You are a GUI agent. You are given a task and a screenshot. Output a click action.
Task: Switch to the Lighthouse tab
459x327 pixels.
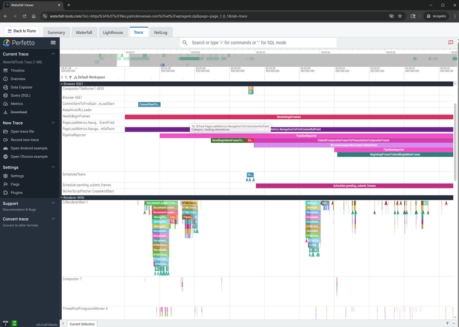pyautogui.click(x=113, y=32)
